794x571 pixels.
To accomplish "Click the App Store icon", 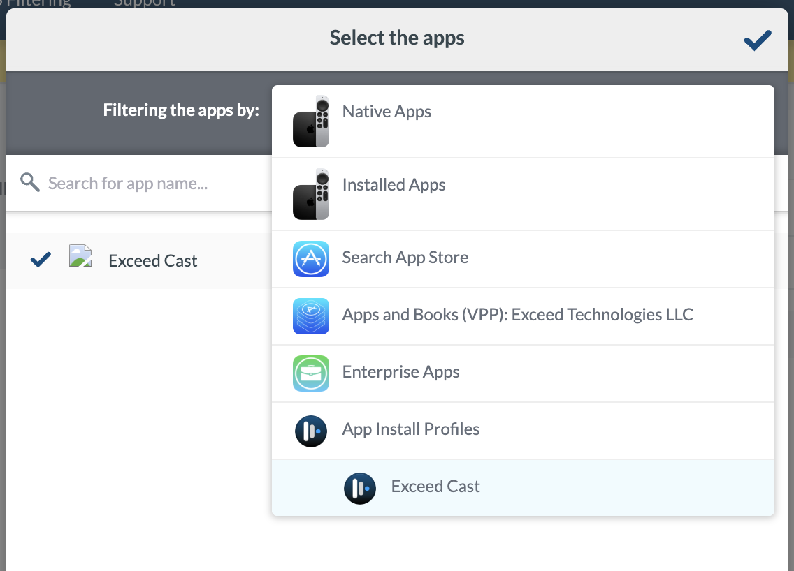I will (x=311, y=259).
